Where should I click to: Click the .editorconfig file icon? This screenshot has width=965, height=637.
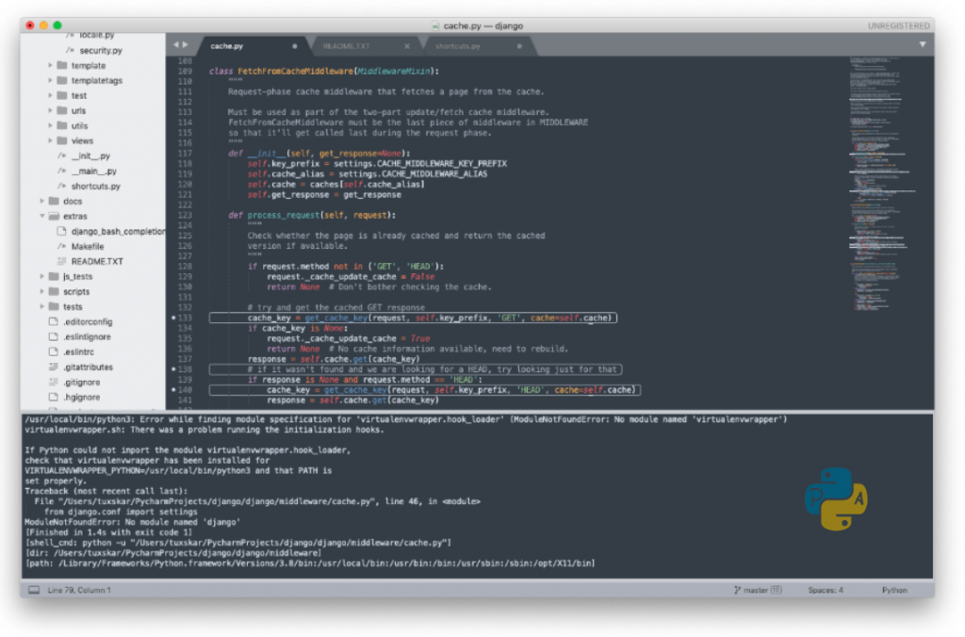[x=53, y=322]
